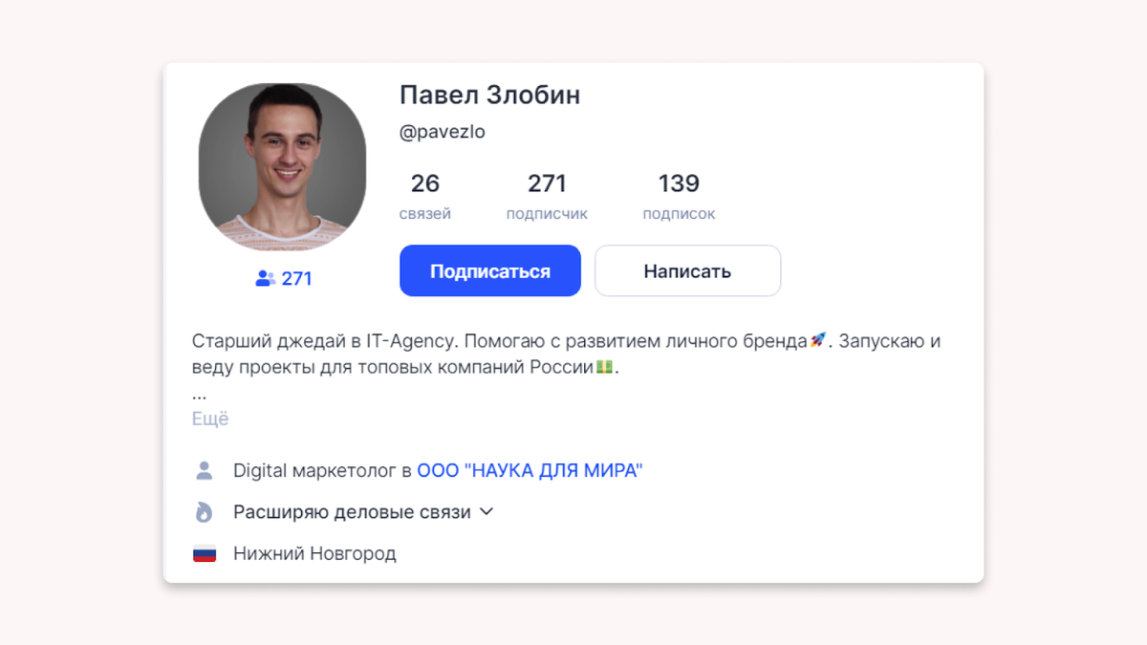
Task: Click the Нижний Новгород location text
Action: click(x=314, y=553)
